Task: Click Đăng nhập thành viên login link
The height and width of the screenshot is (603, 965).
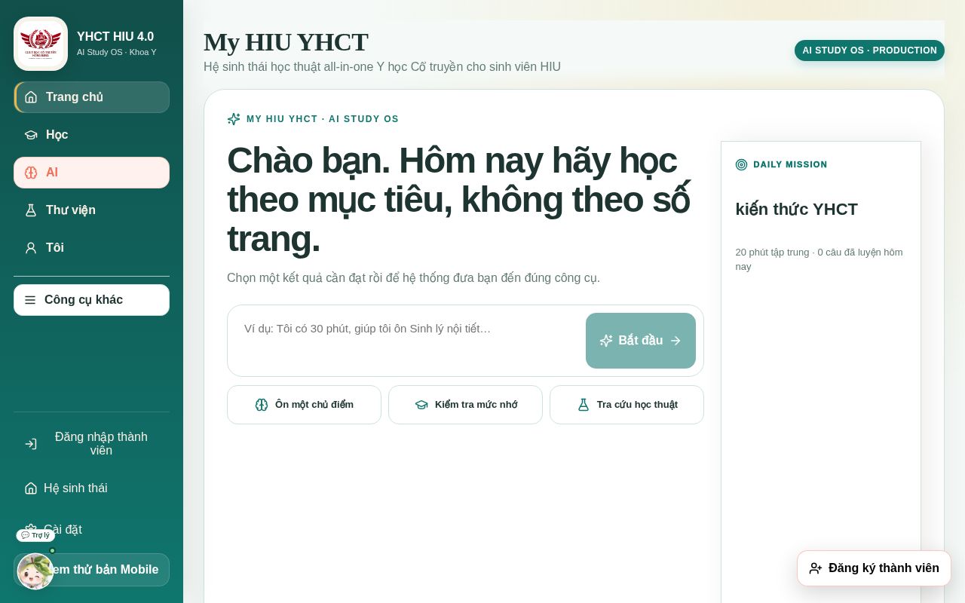Action: [x=91, y=444]
